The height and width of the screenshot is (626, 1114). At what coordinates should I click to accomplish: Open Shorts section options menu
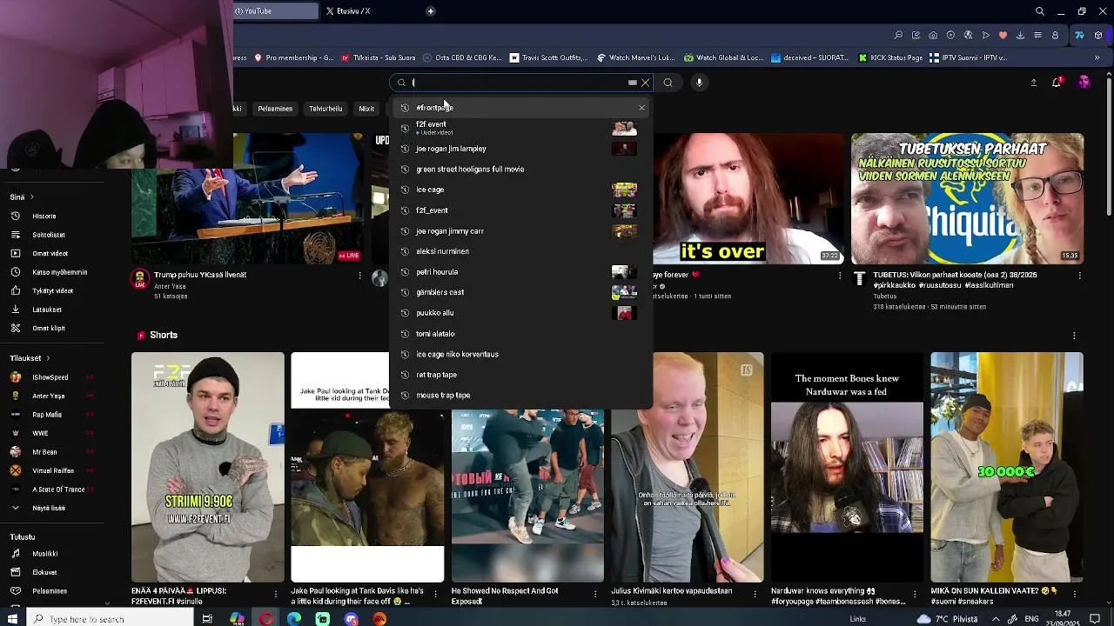point(1074,336)
